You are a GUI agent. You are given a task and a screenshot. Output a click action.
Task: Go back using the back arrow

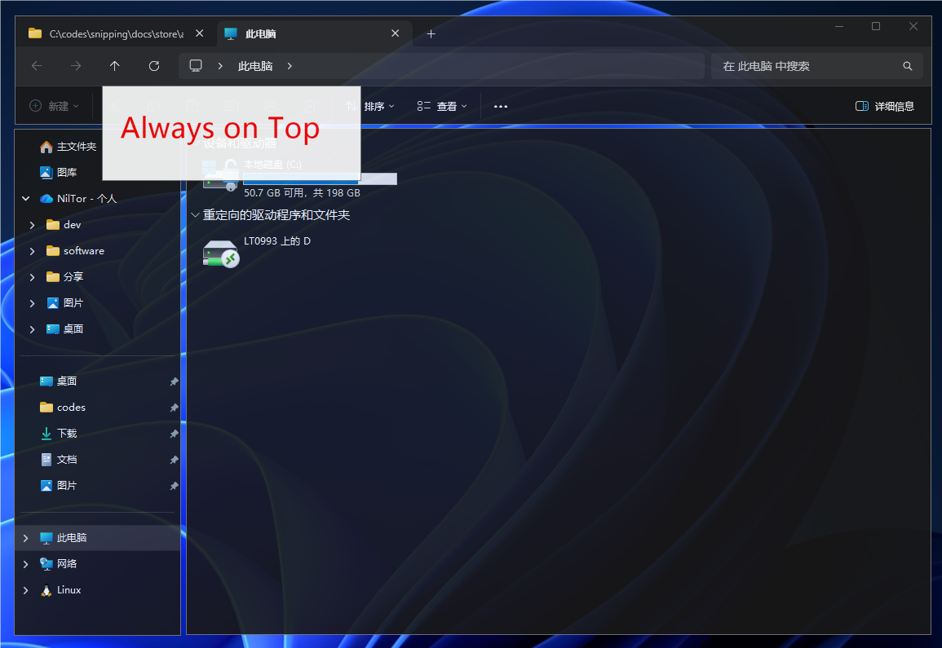click(x=37, y=66)
